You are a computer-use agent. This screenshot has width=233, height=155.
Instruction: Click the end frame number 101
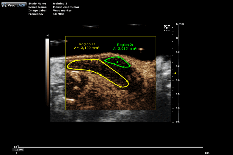click(207, 153)
